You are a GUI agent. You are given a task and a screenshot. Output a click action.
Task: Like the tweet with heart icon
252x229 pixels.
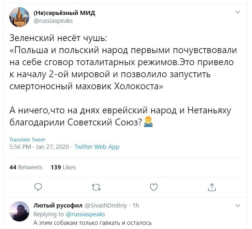click(x=154, y=187)
